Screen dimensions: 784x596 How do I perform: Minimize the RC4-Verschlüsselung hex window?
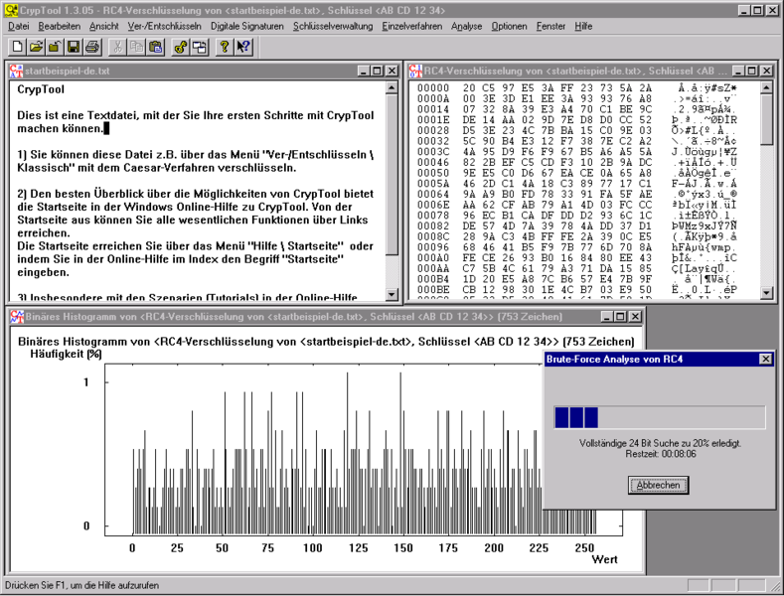coord(739,71)
